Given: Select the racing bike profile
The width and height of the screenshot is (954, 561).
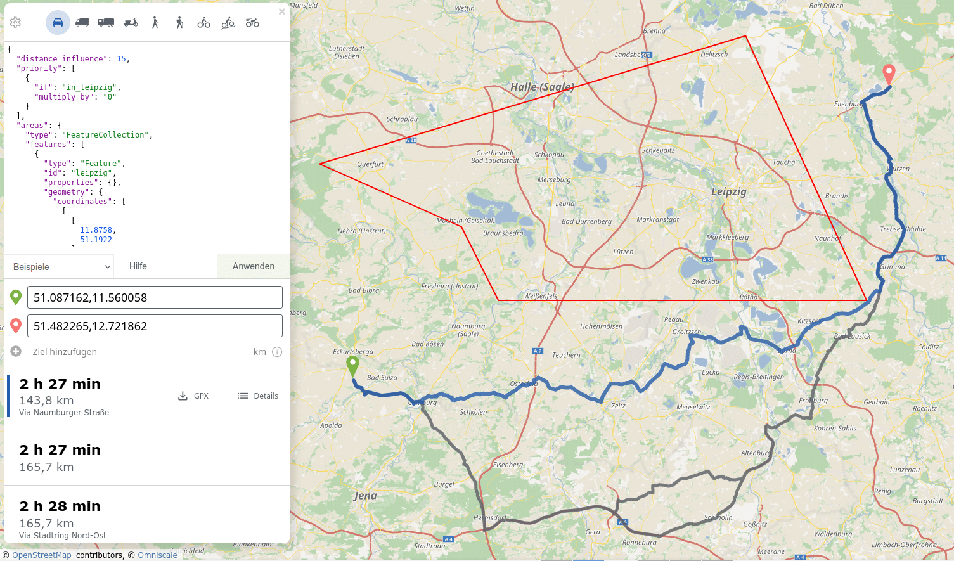Looking at the screenshot, I should [252, 23].
